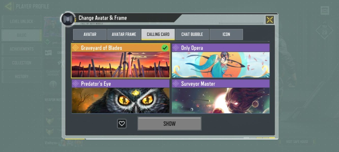
Task: Select the Calling Card tab
Action: coord(158,34)
